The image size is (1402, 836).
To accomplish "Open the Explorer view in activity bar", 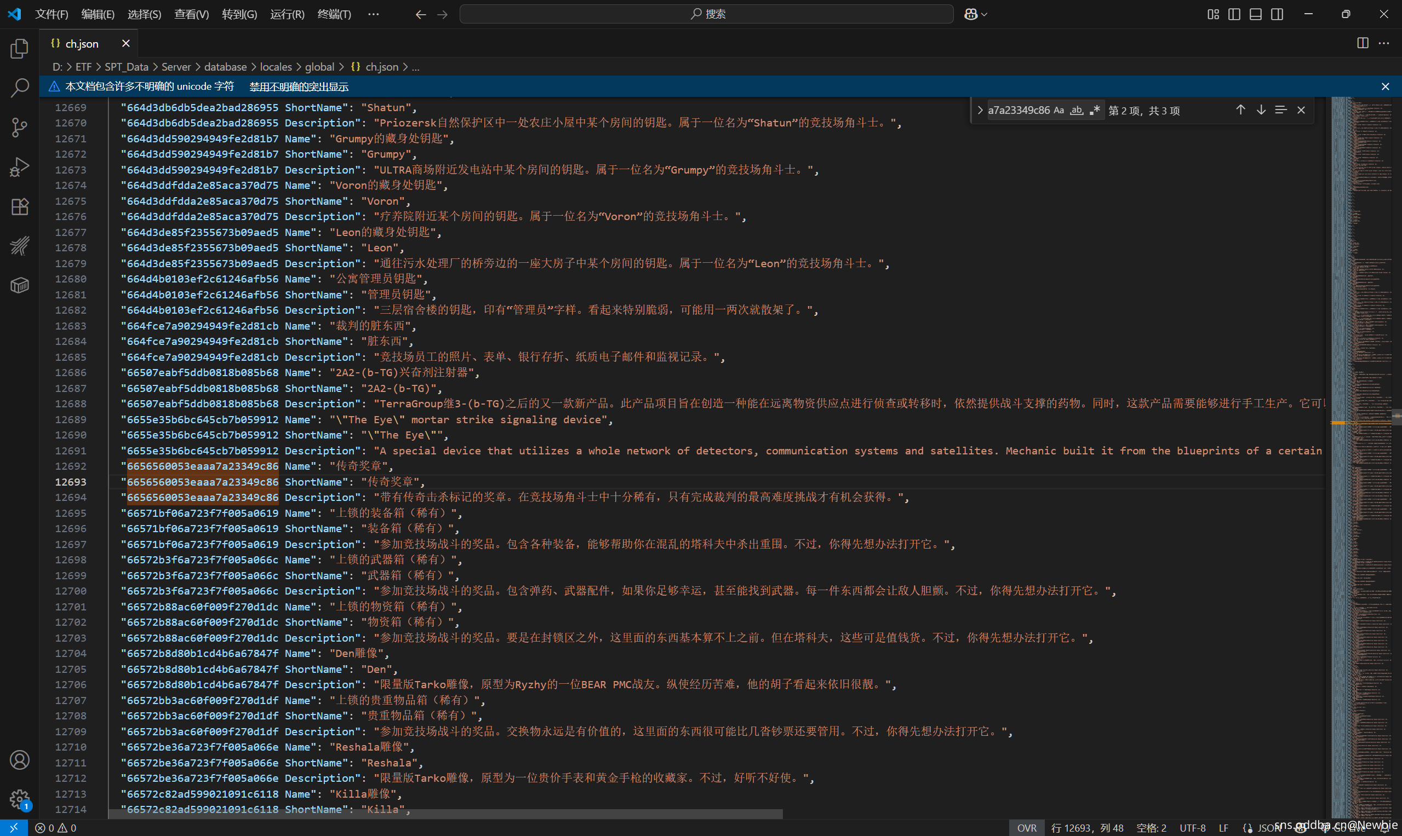I will coord(20,49).
